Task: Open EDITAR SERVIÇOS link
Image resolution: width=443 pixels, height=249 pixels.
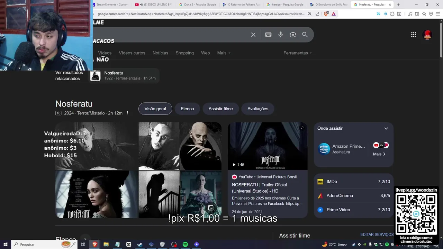Action: click(x=377, y=234)
